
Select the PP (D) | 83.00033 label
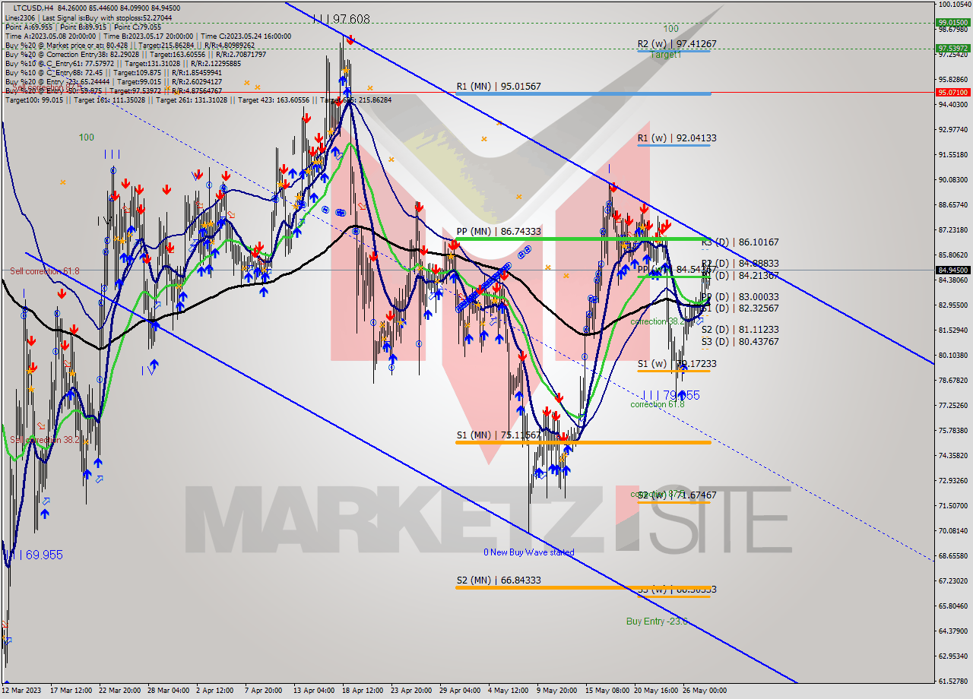point(740,297)
